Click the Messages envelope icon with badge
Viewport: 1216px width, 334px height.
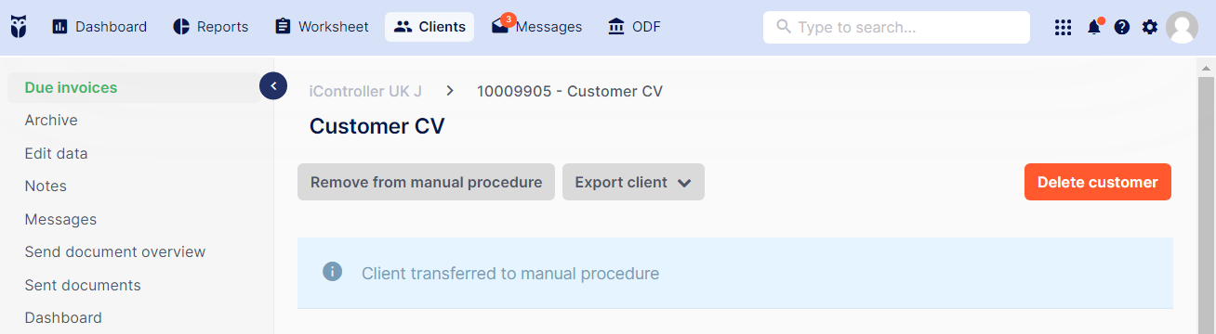502,25
